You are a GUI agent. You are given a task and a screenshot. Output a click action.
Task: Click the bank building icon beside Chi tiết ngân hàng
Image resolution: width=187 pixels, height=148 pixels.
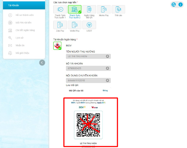10,30
